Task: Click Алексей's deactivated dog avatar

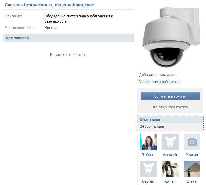Action: [170, 142]
